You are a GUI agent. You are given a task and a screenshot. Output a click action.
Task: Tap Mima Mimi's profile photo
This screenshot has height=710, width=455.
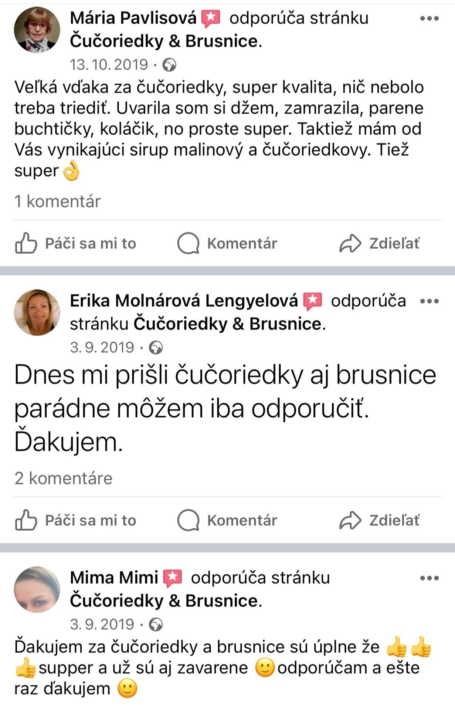(x=37, y=589)
